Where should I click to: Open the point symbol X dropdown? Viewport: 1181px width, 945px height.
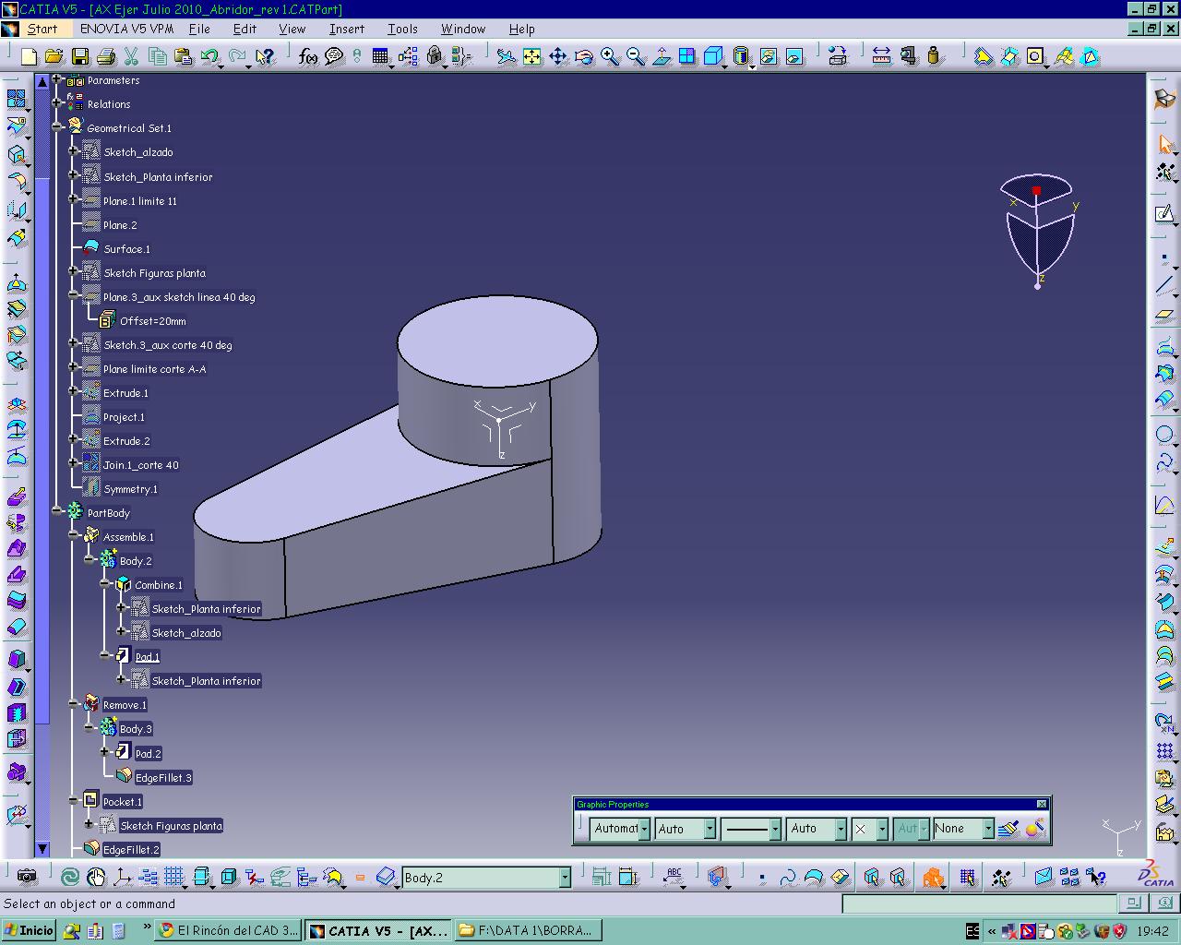click(881, 829)
